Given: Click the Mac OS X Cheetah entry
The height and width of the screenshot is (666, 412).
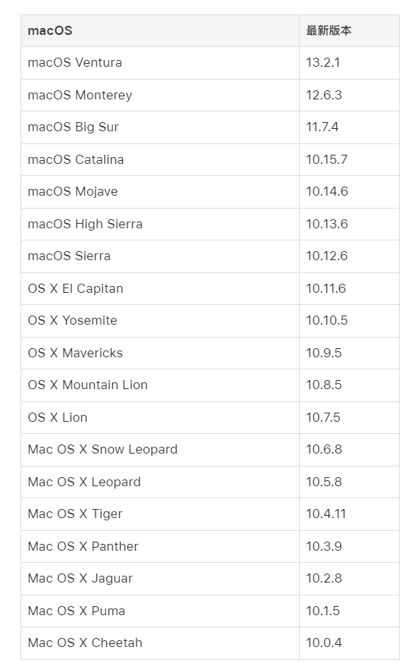Looking at the screenshot, I should coord(159,643).
